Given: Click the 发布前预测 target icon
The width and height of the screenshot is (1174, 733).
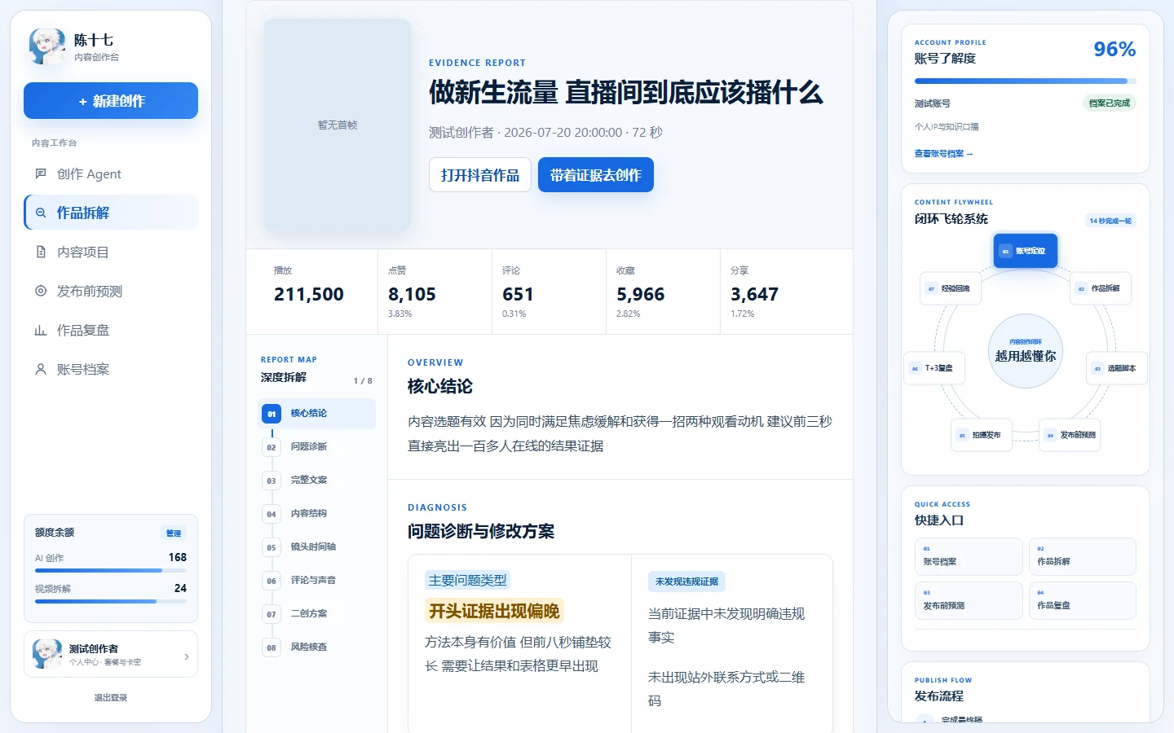Looking at the screenshot, I should tap(41, 291).
